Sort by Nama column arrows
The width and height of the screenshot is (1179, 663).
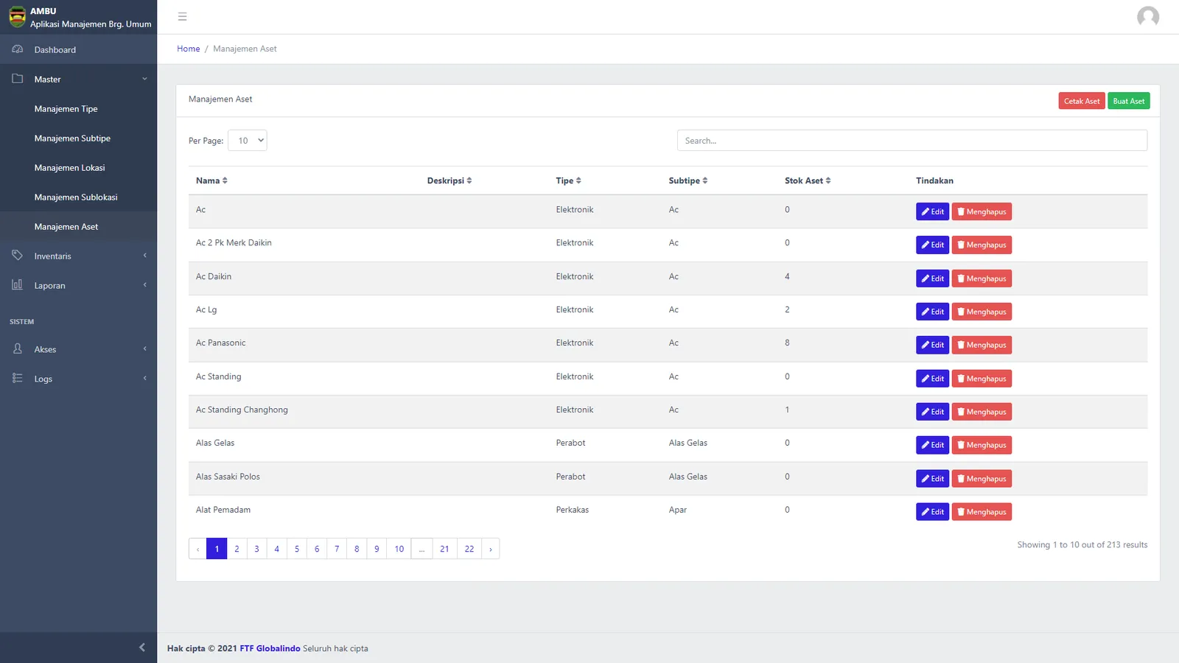tap(225, 180)
